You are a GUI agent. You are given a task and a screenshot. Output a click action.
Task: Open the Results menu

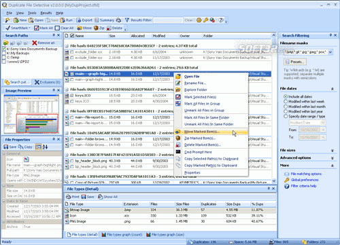[x=46, y=13]
